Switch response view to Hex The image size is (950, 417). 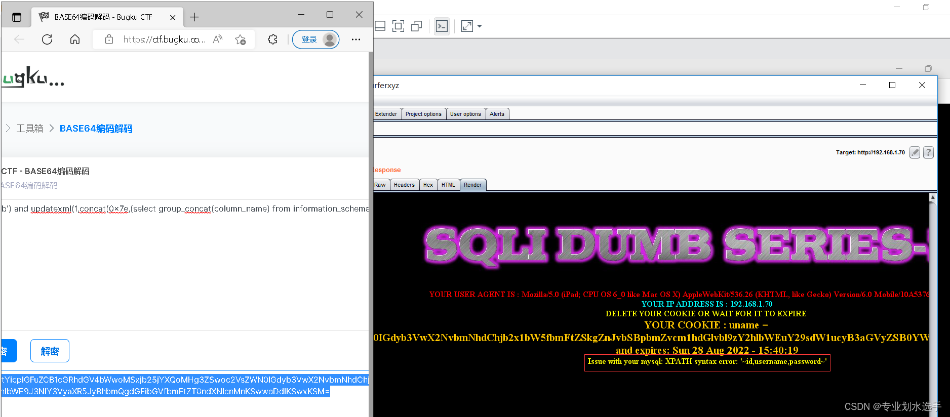coord(428,185)
